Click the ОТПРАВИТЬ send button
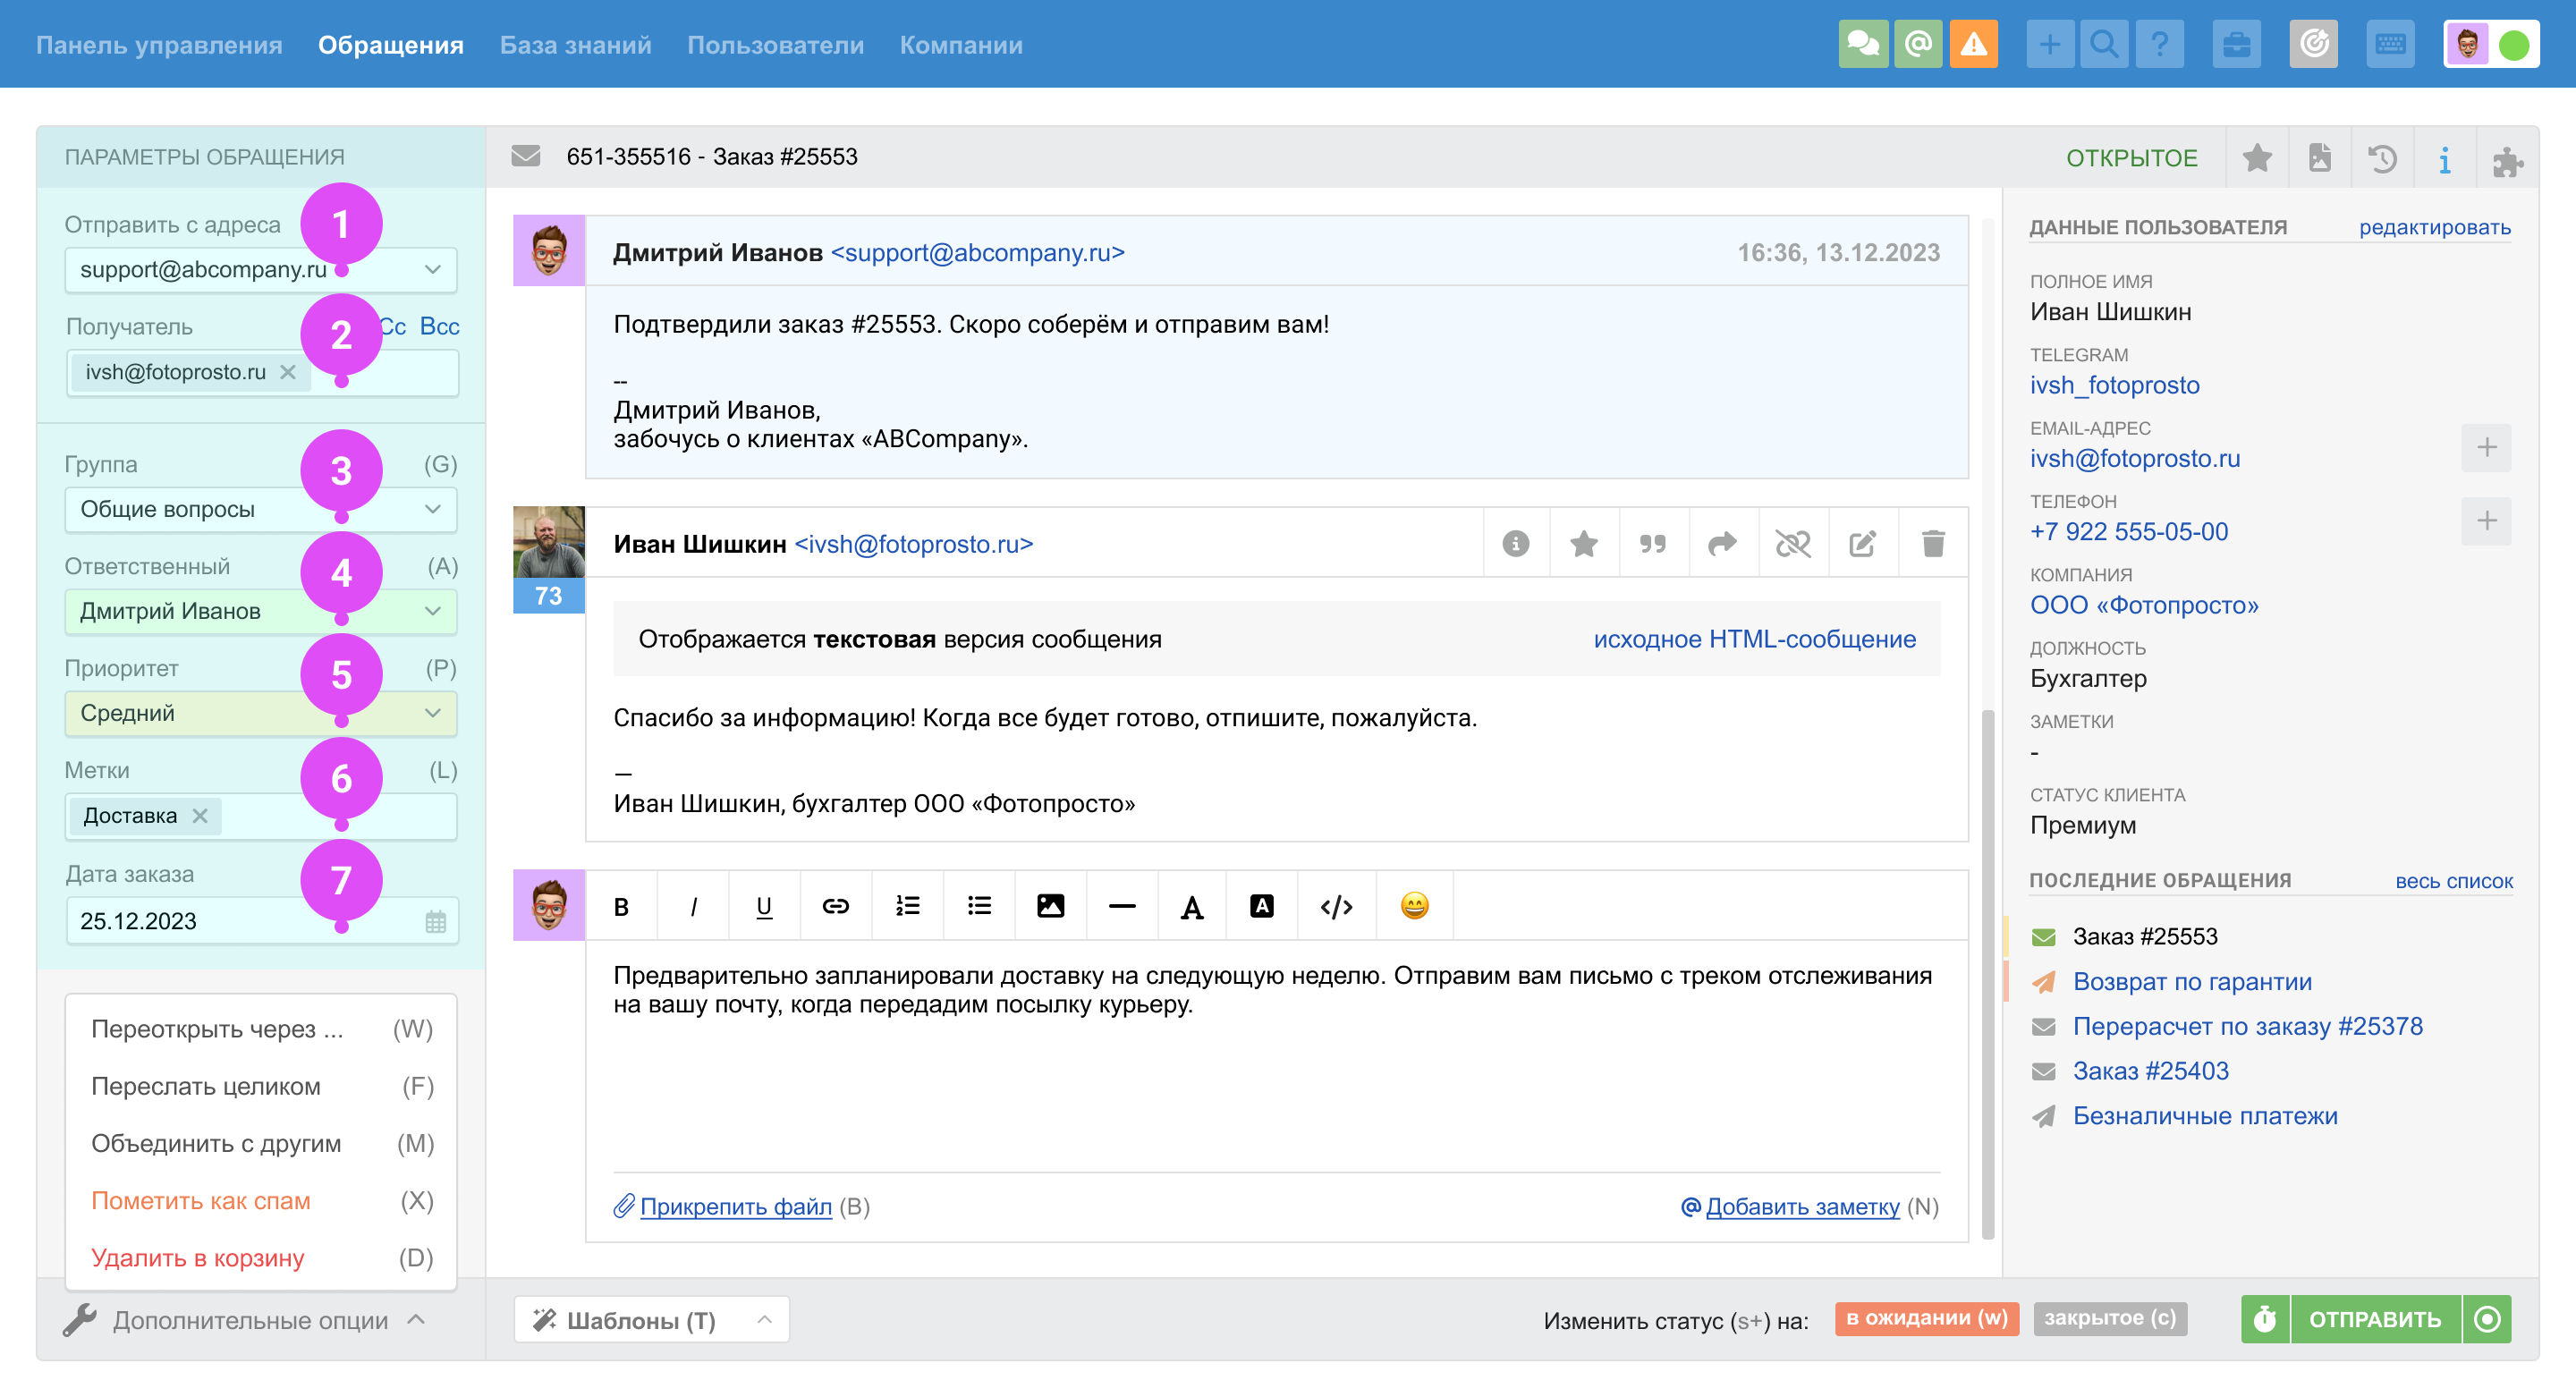The image size is (2576, 1397). tap(2374, 1319)
